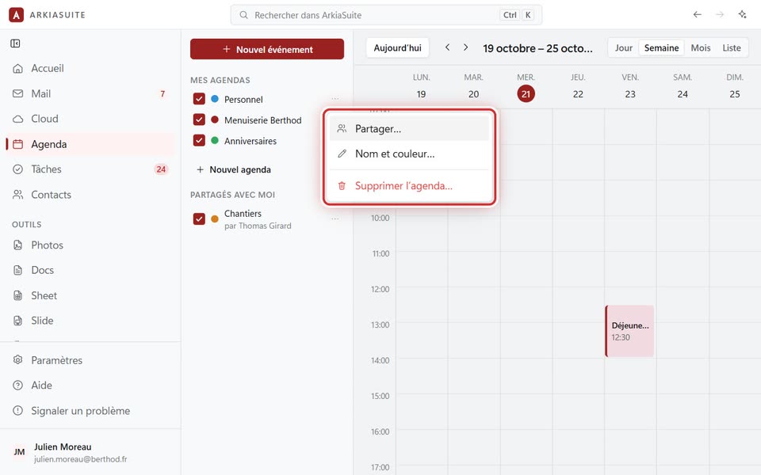
Task: Open options menu for Personnel agenda
Action: pyautogui.click(x=335, y=99)
